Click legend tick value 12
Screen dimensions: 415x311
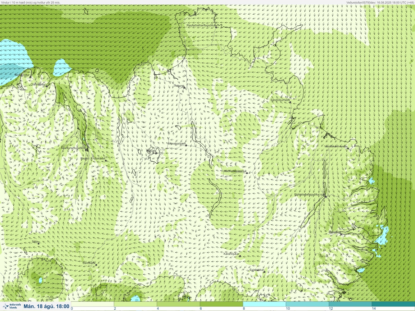(x=331, y=309)
